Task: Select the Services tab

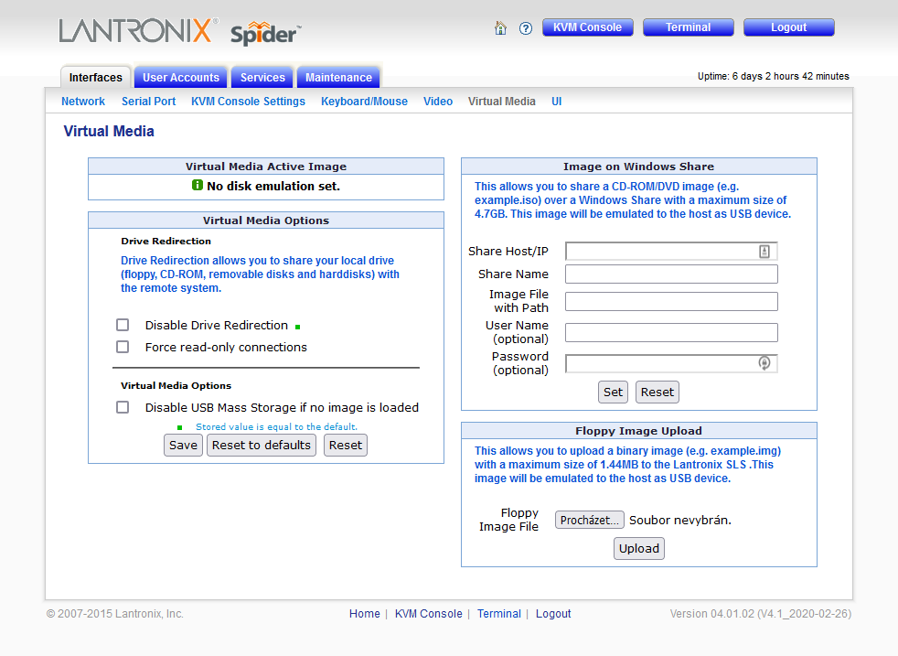Action: point(262,78)
